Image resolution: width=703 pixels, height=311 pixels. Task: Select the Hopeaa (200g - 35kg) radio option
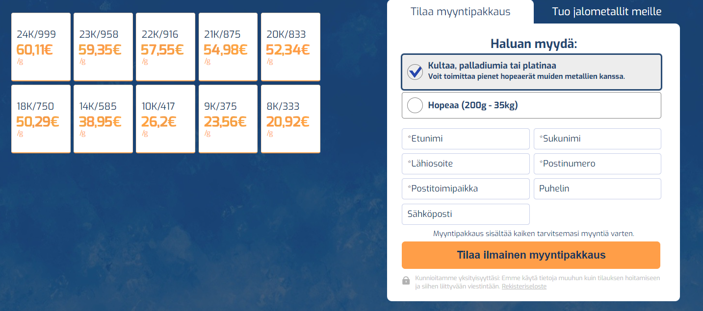click(415, 105)
